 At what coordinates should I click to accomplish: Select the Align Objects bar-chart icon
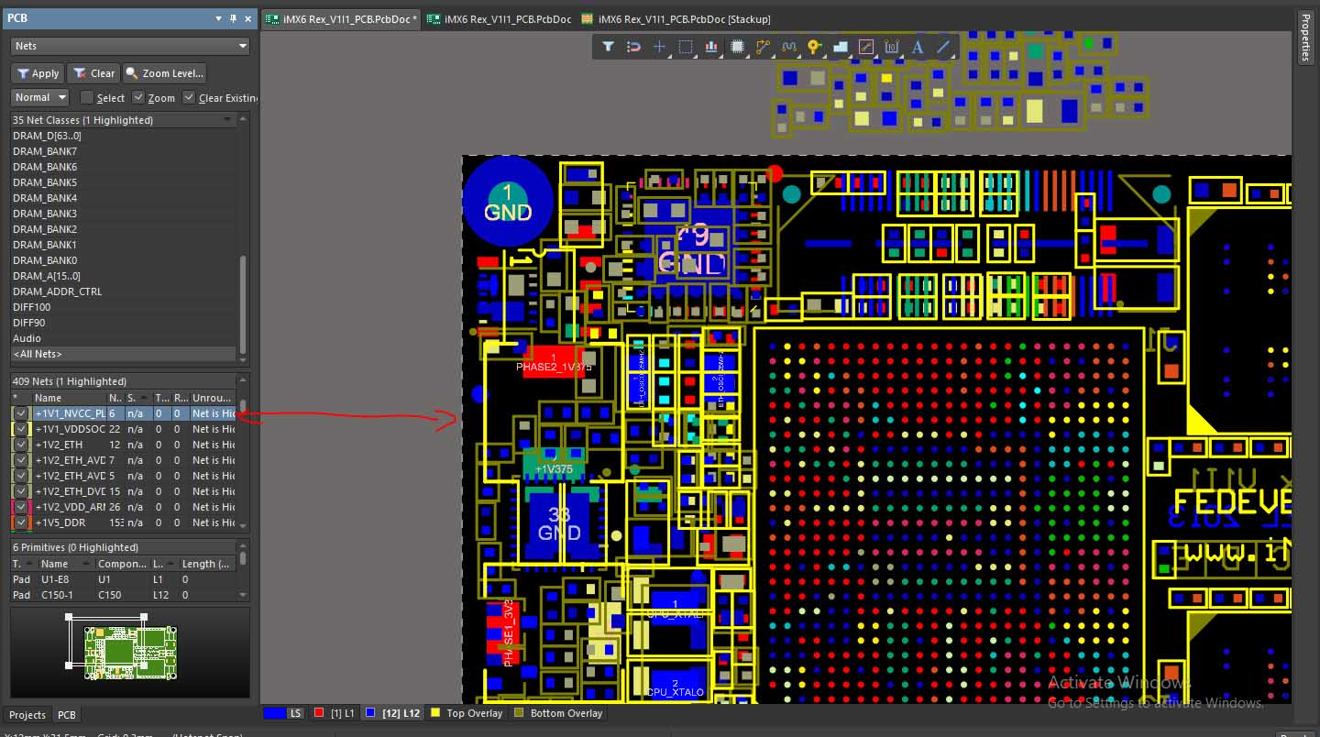pos(710,46)
